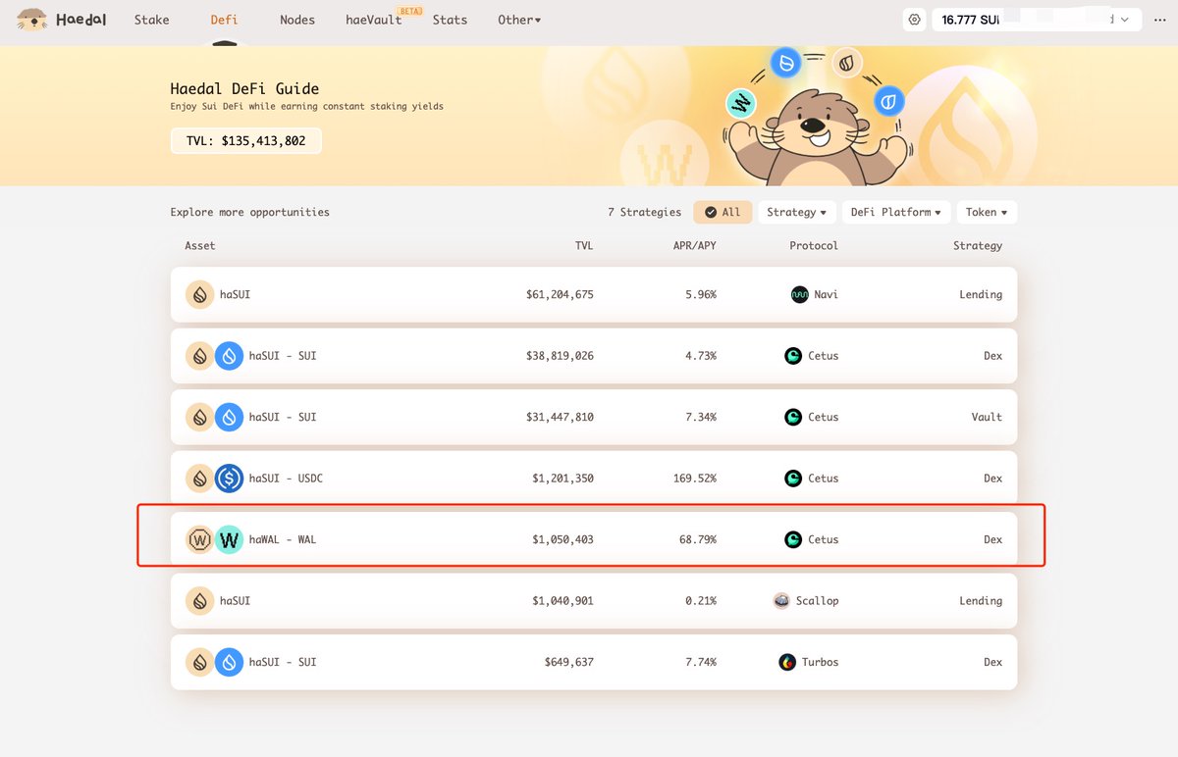The width and height of the screenshot is (1178, 757).
Task: Open the Token filter dropdown
Action: click(987, 212)
